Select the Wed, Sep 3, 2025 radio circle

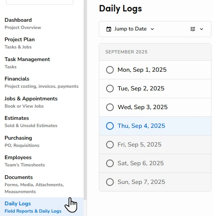(110, 107)
